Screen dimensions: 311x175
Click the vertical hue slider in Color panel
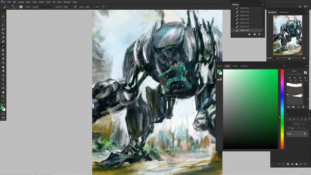[x=282, y=109]
